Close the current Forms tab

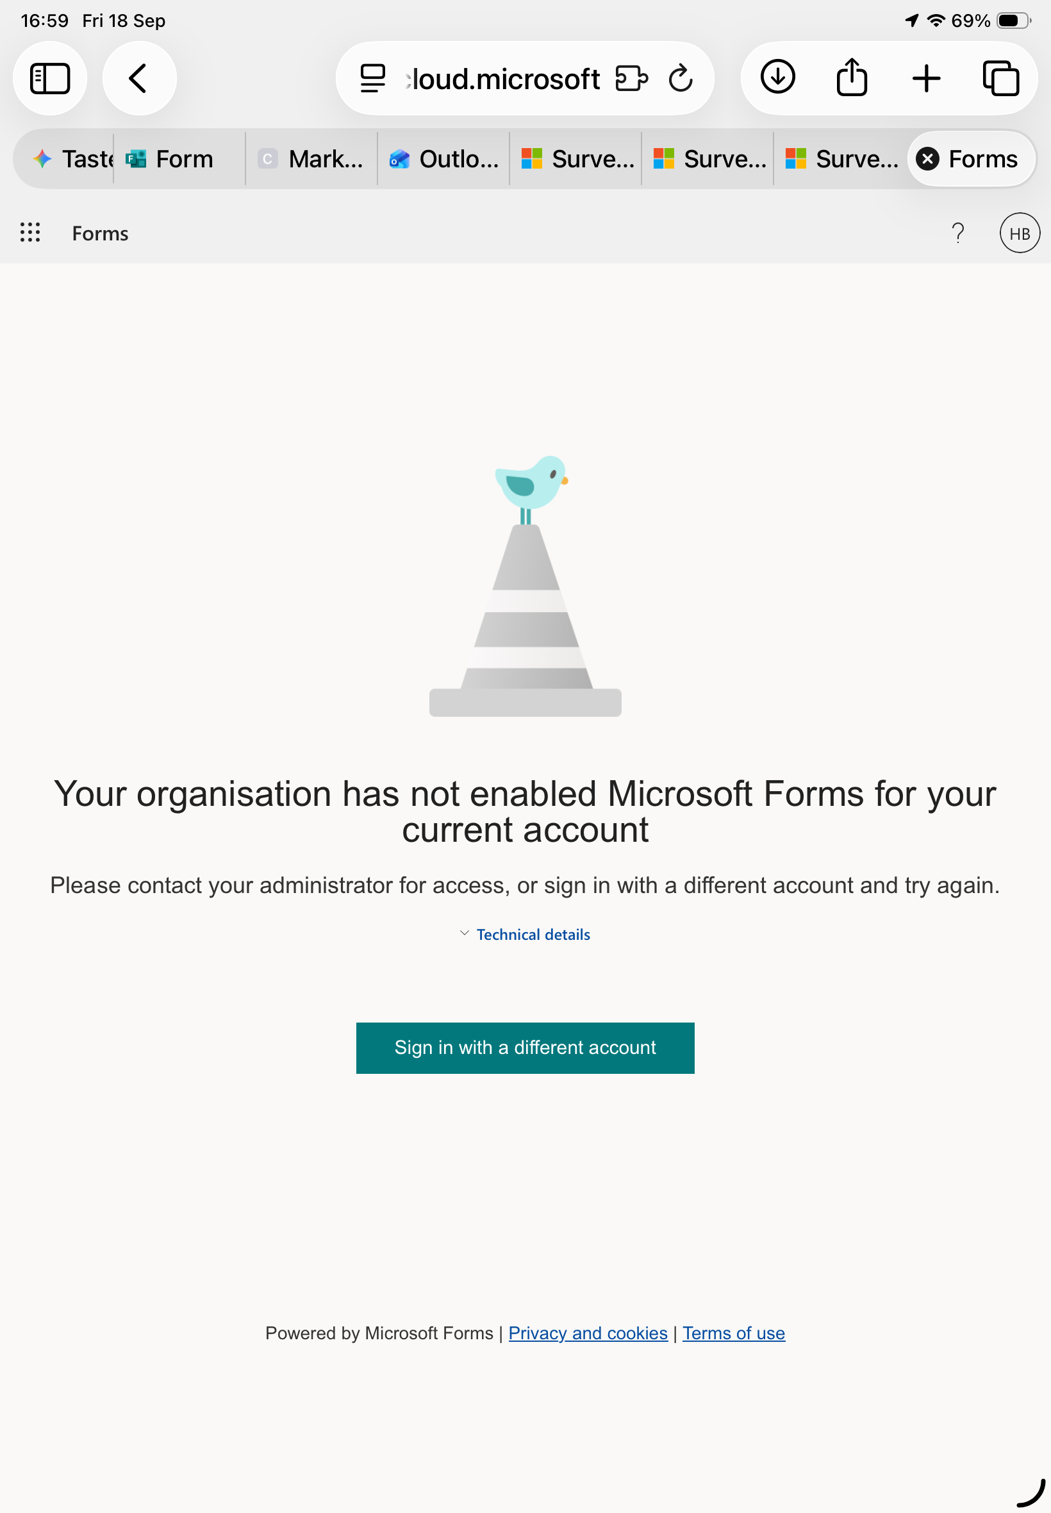coord(927,159)
